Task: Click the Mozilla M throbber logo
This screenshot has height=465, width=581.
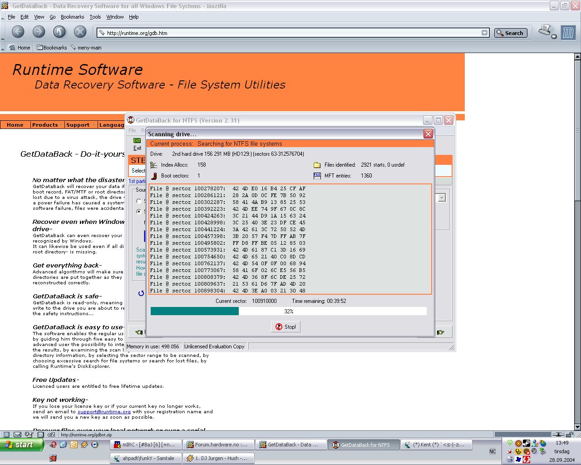Action: tap(568, 33)
